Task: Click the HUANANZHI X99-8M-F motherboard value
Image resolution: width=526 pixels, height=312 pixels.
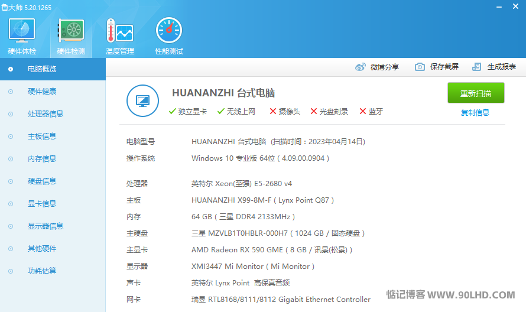Action: pyautogui.click(x=262, y=200)
